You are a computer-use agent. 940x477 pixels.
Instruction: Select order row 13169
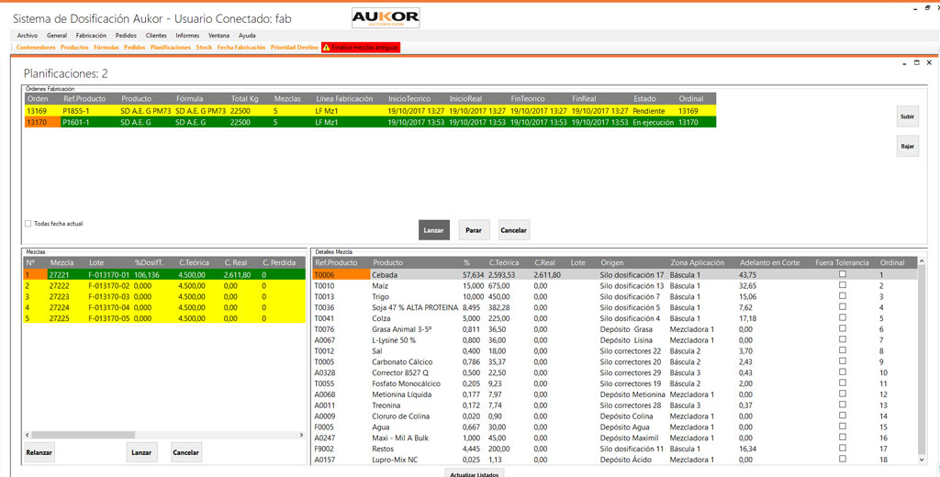point(370,111)
